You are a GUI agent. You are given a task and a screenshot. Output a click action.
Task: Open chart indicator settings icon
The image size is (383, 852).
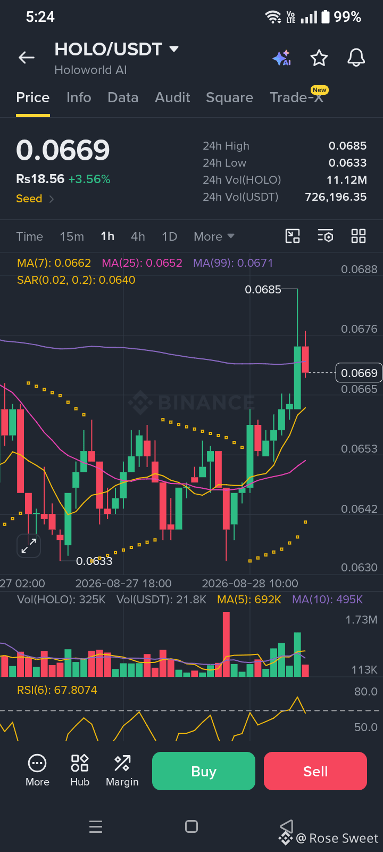[x=326, y=236]
